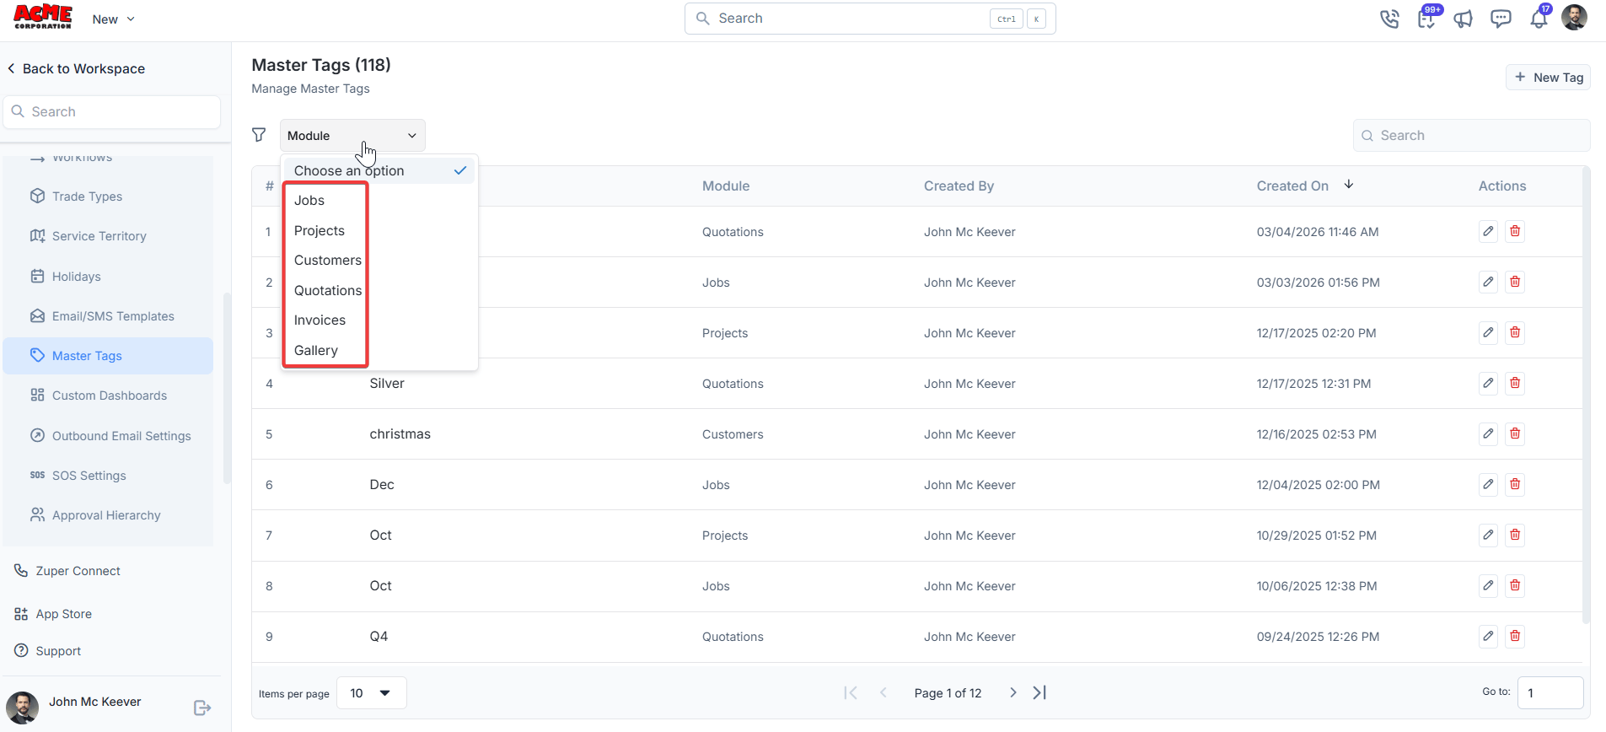The height and width of the screenshot is (732, 1606).
Task: Select Choose an option in dropdown
Action: tap(379, 170)
